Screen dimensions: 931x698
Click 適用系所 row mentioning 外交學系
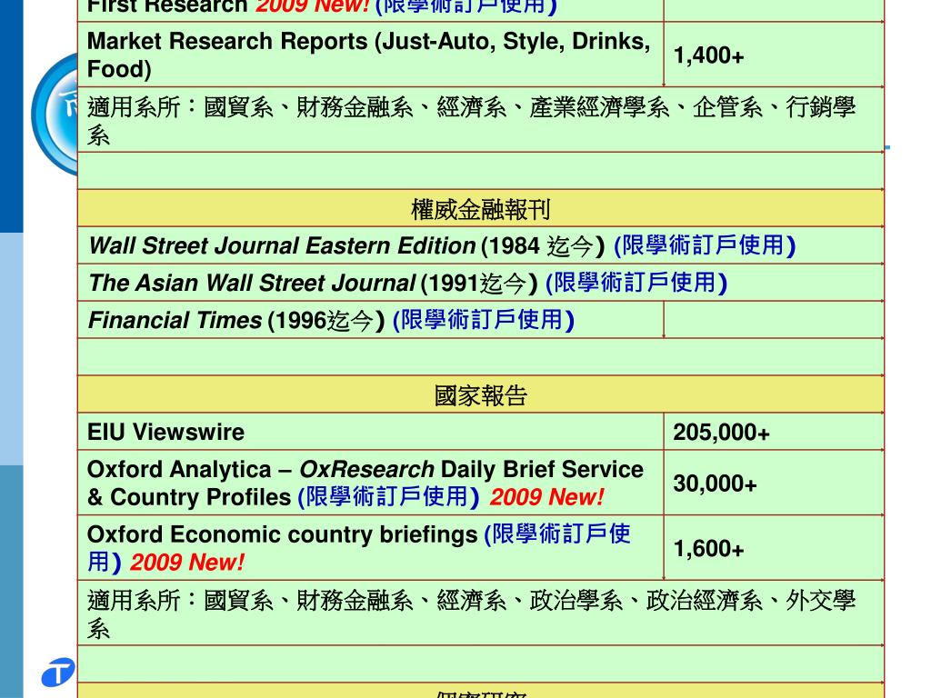481,613
